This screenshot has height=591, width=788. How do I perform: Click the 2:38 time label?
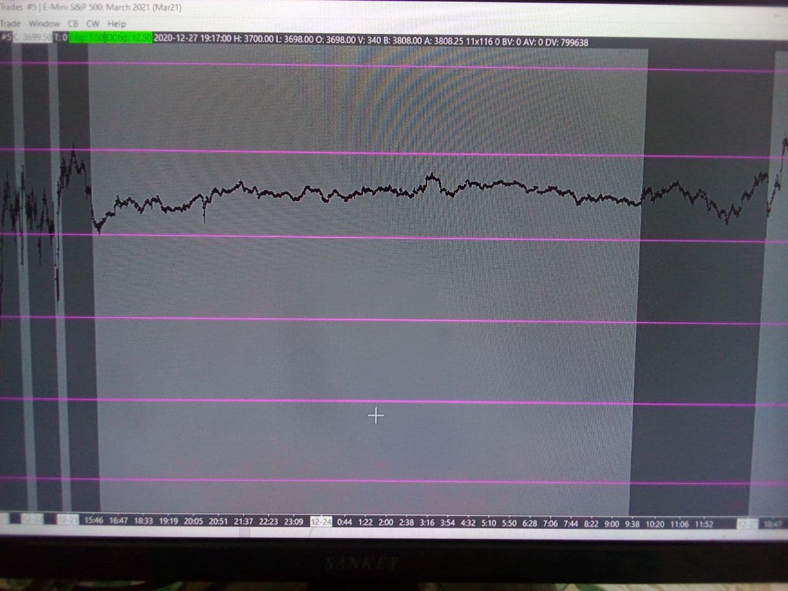tap(406, 523)
